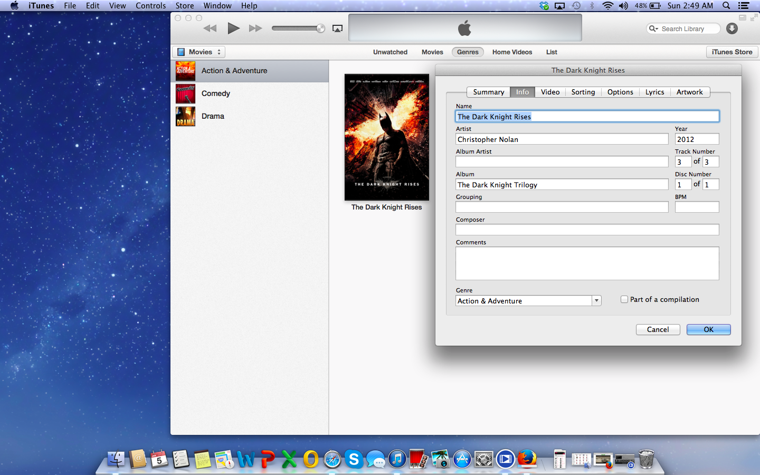Click Cancel in the info dialog

pyautogui.click(x=658, y=329)
